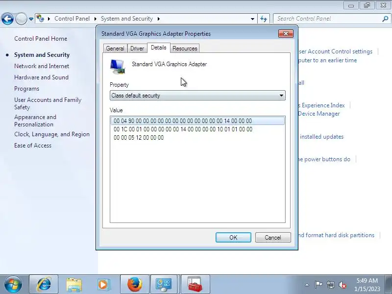Click format hard disk partitions link
This screenshot has width=392, height=294.
[336, 235]
